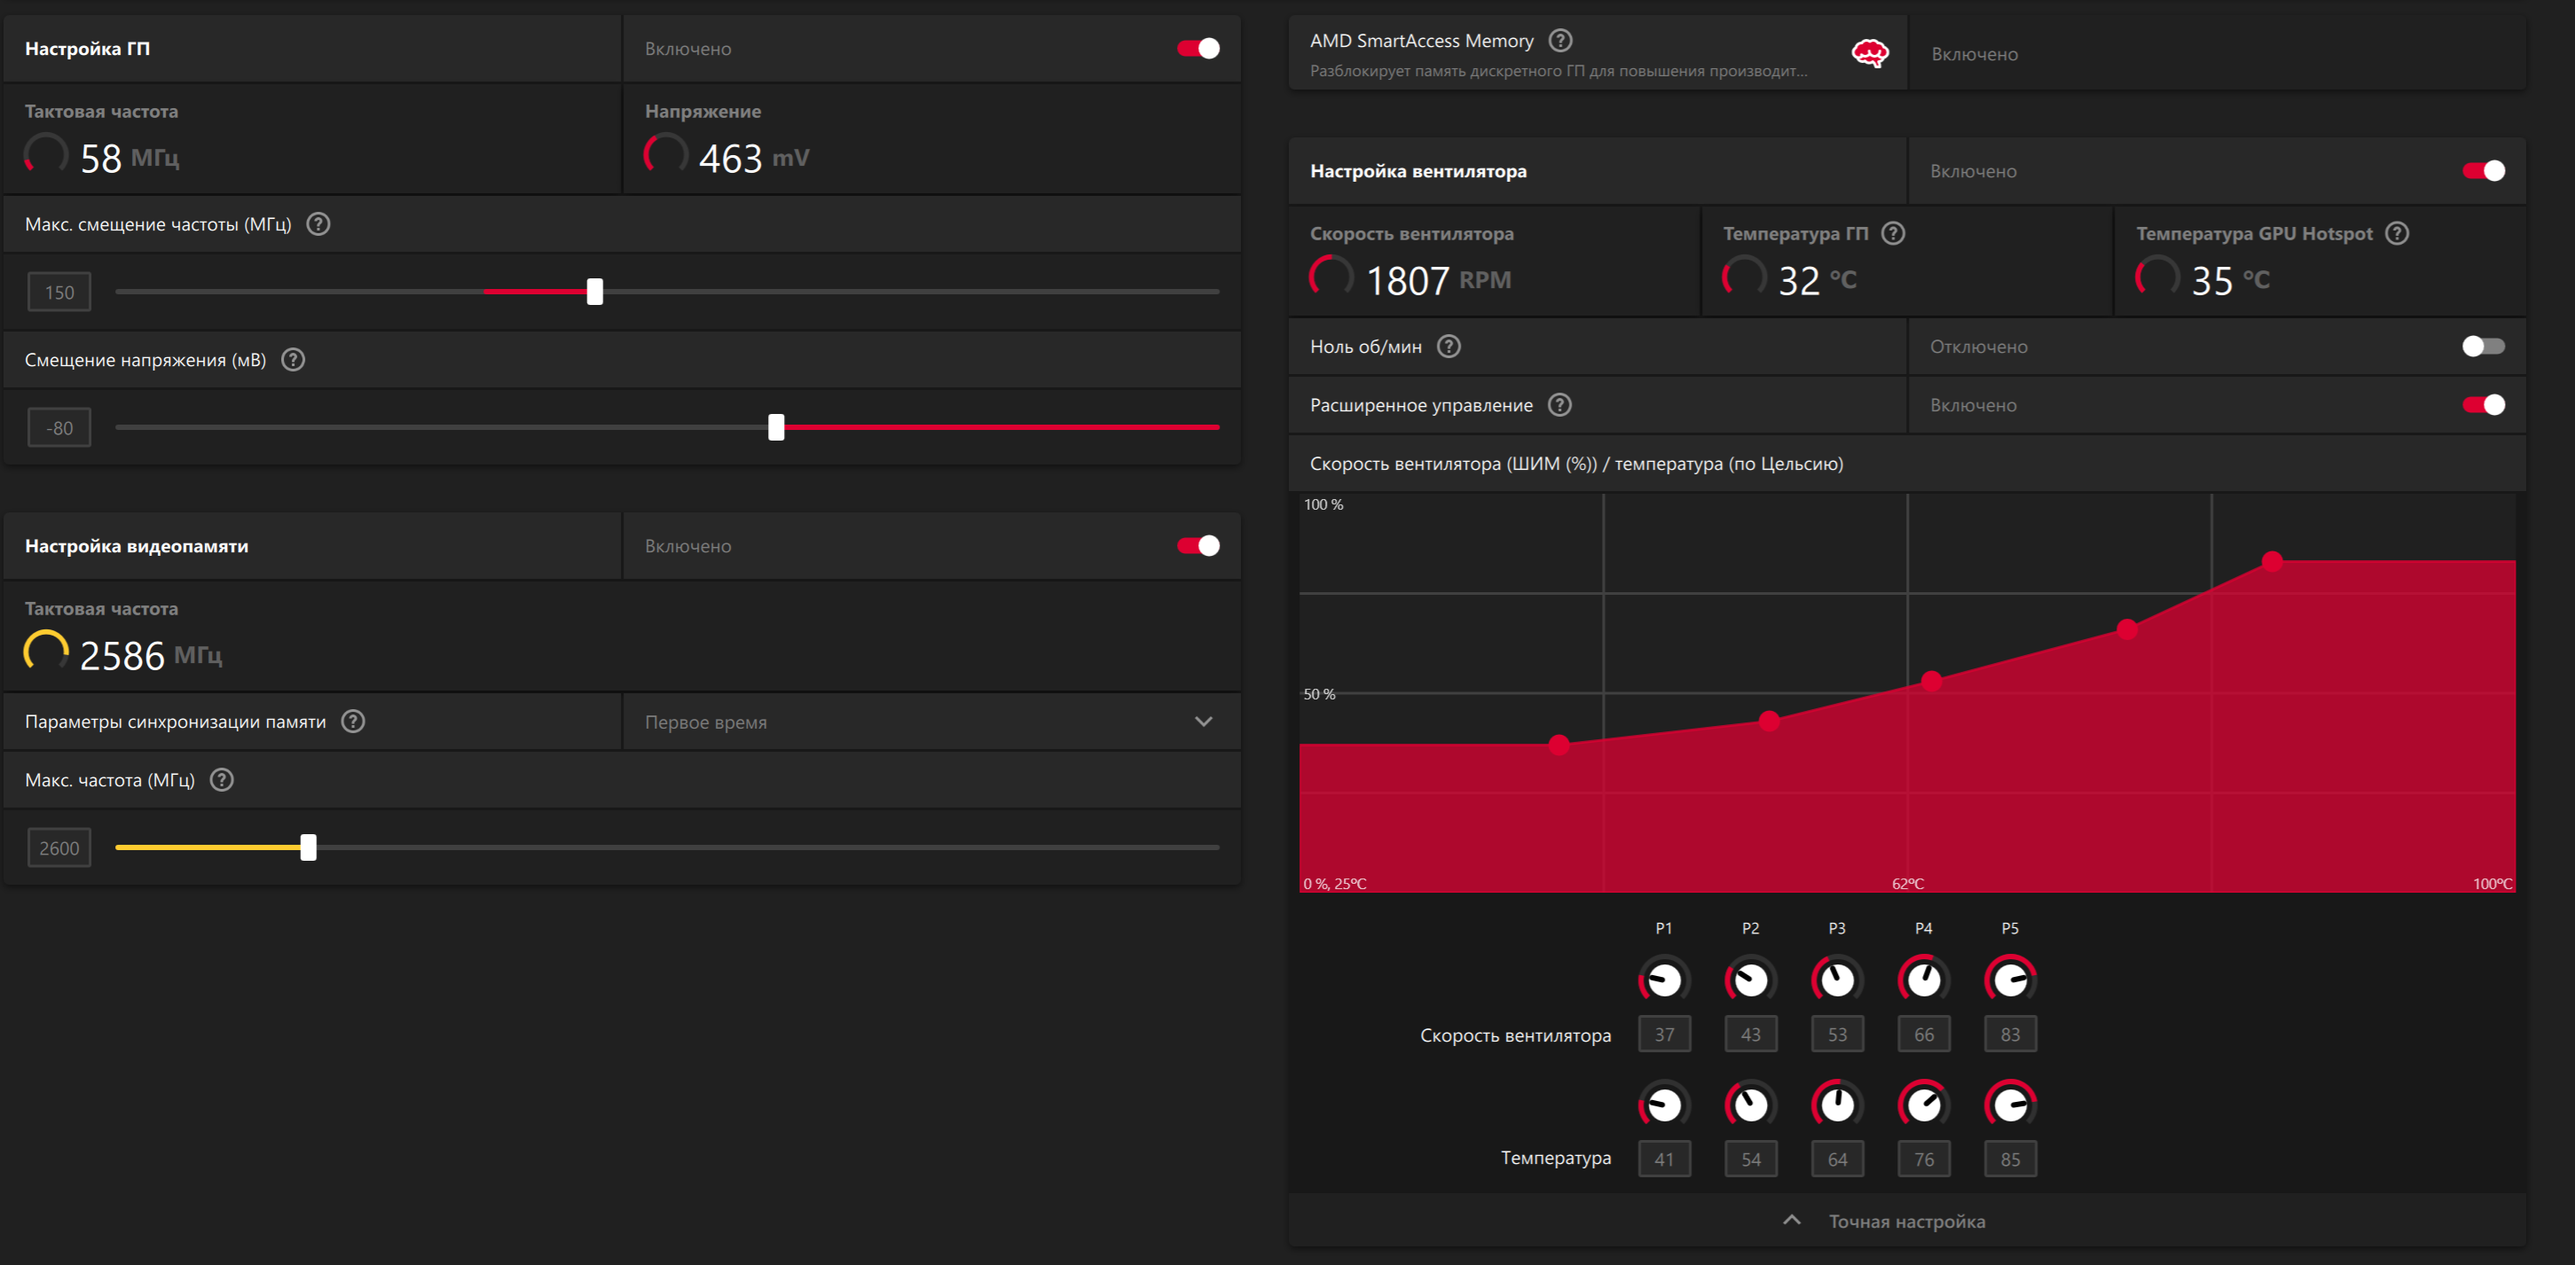Click help icon next to Расширенное управление
The height and width of the screenshot is (1265, 2575).
tap(1559, 405)
